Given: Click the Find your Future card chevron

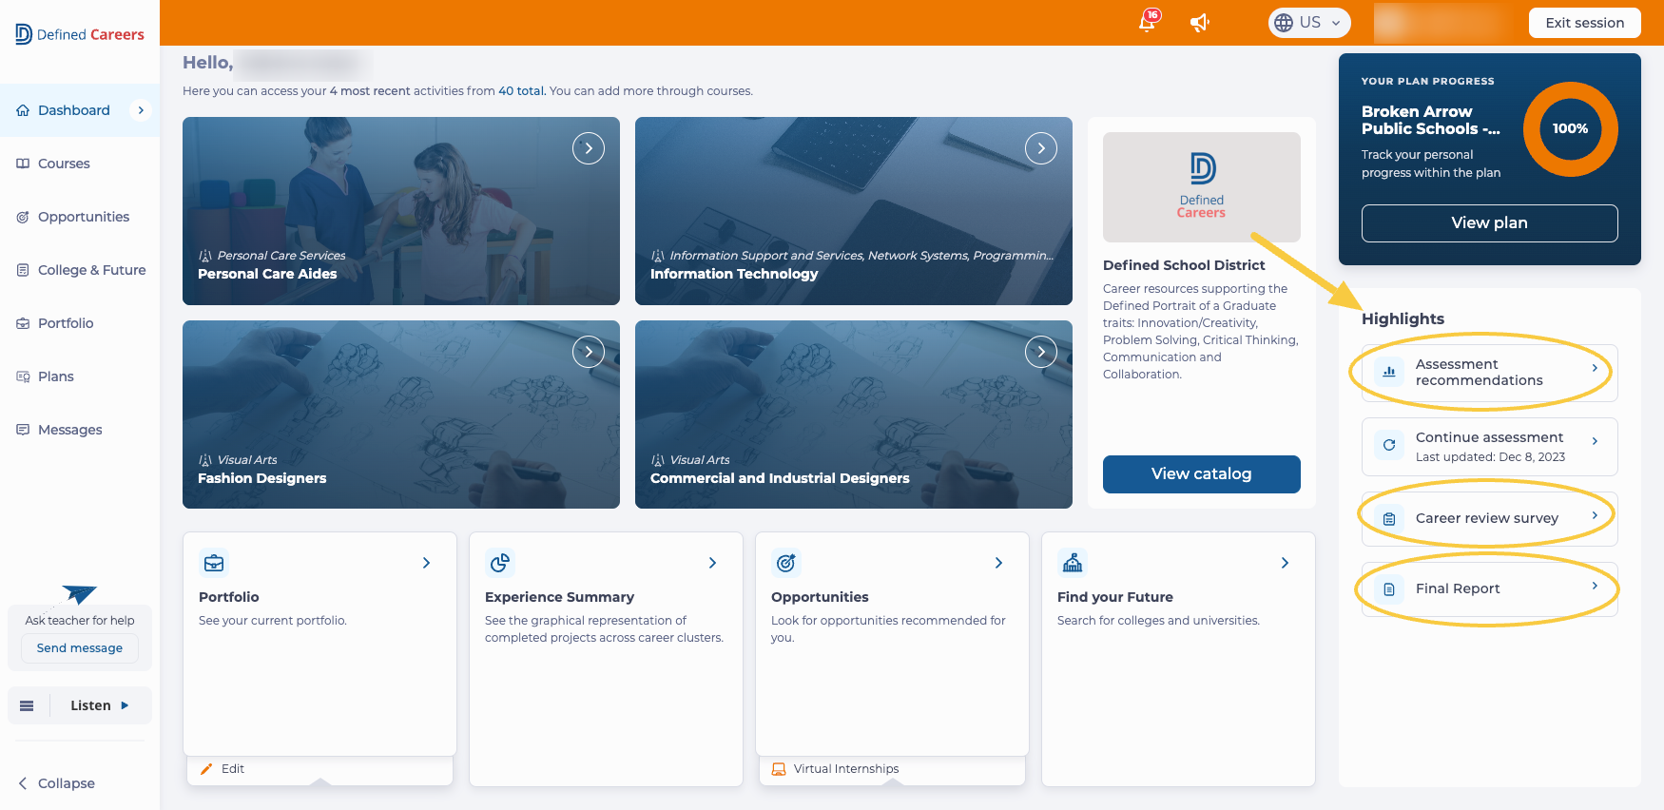Looking at the screenshot, I should tap(1285, 563).
